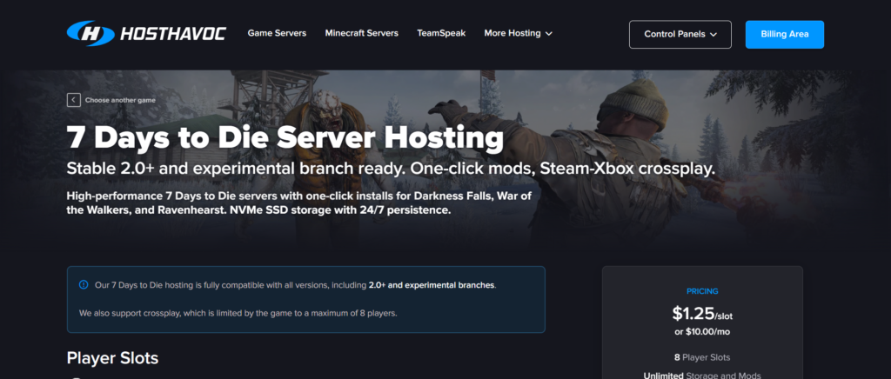Viewport: 891px width, 379px height.
Task: Click the 8 Player Slots text in pricing card
Action: [702, 357]
